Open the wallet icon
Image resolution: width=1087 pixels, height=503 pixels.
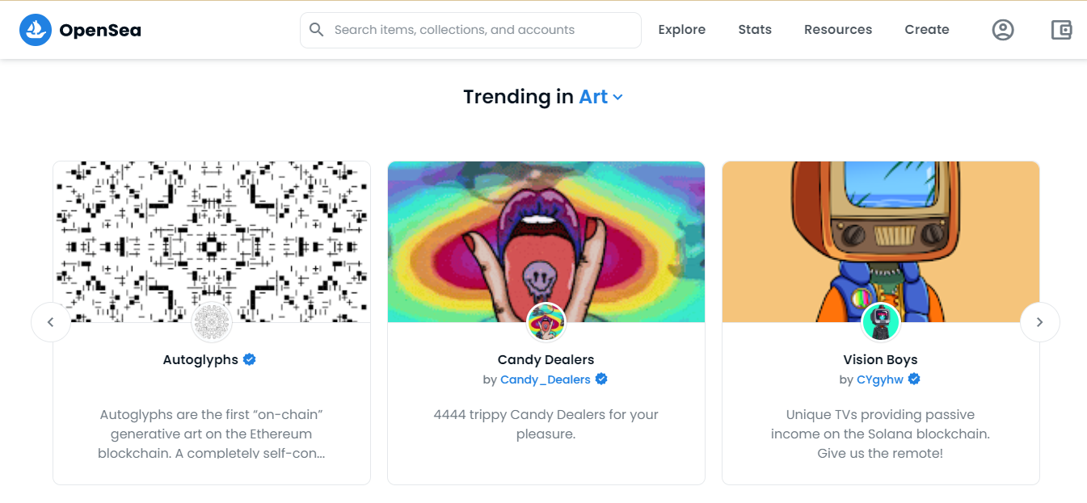1061,30
